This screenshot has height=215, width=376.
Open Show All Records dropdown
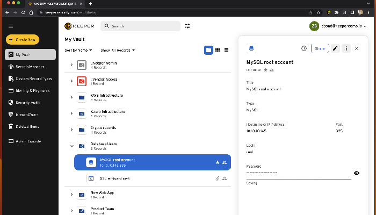click(118, 50)
